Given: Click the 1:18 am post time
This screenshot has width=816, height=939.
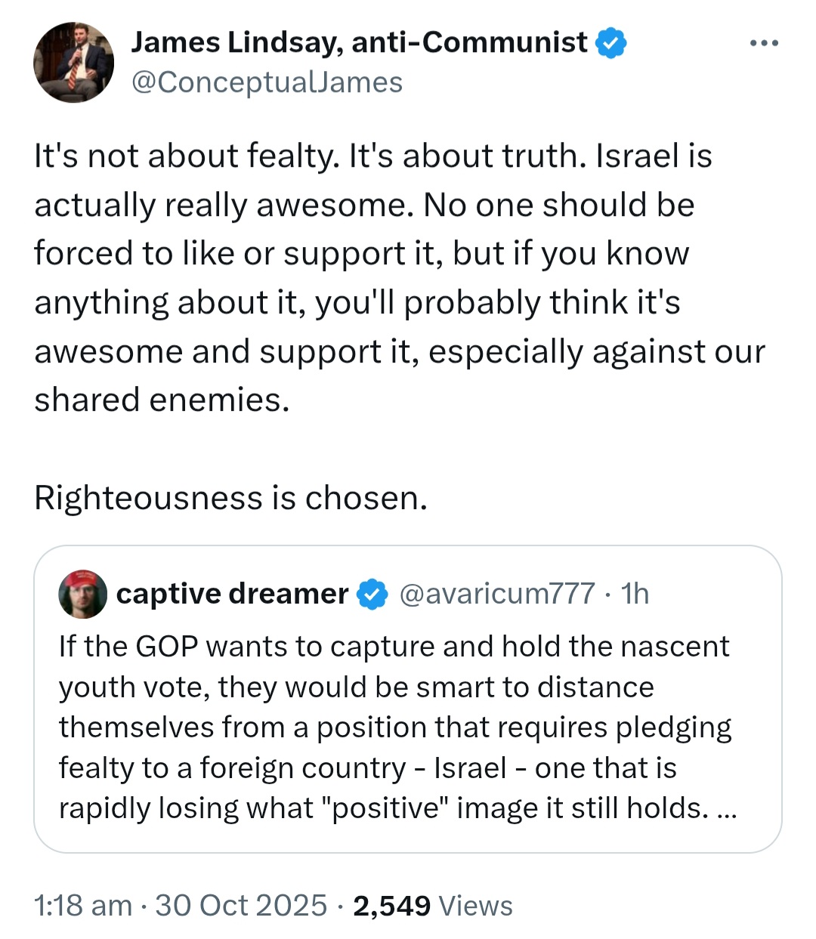Looking at the screenshot, I should (x=83, y=905).
